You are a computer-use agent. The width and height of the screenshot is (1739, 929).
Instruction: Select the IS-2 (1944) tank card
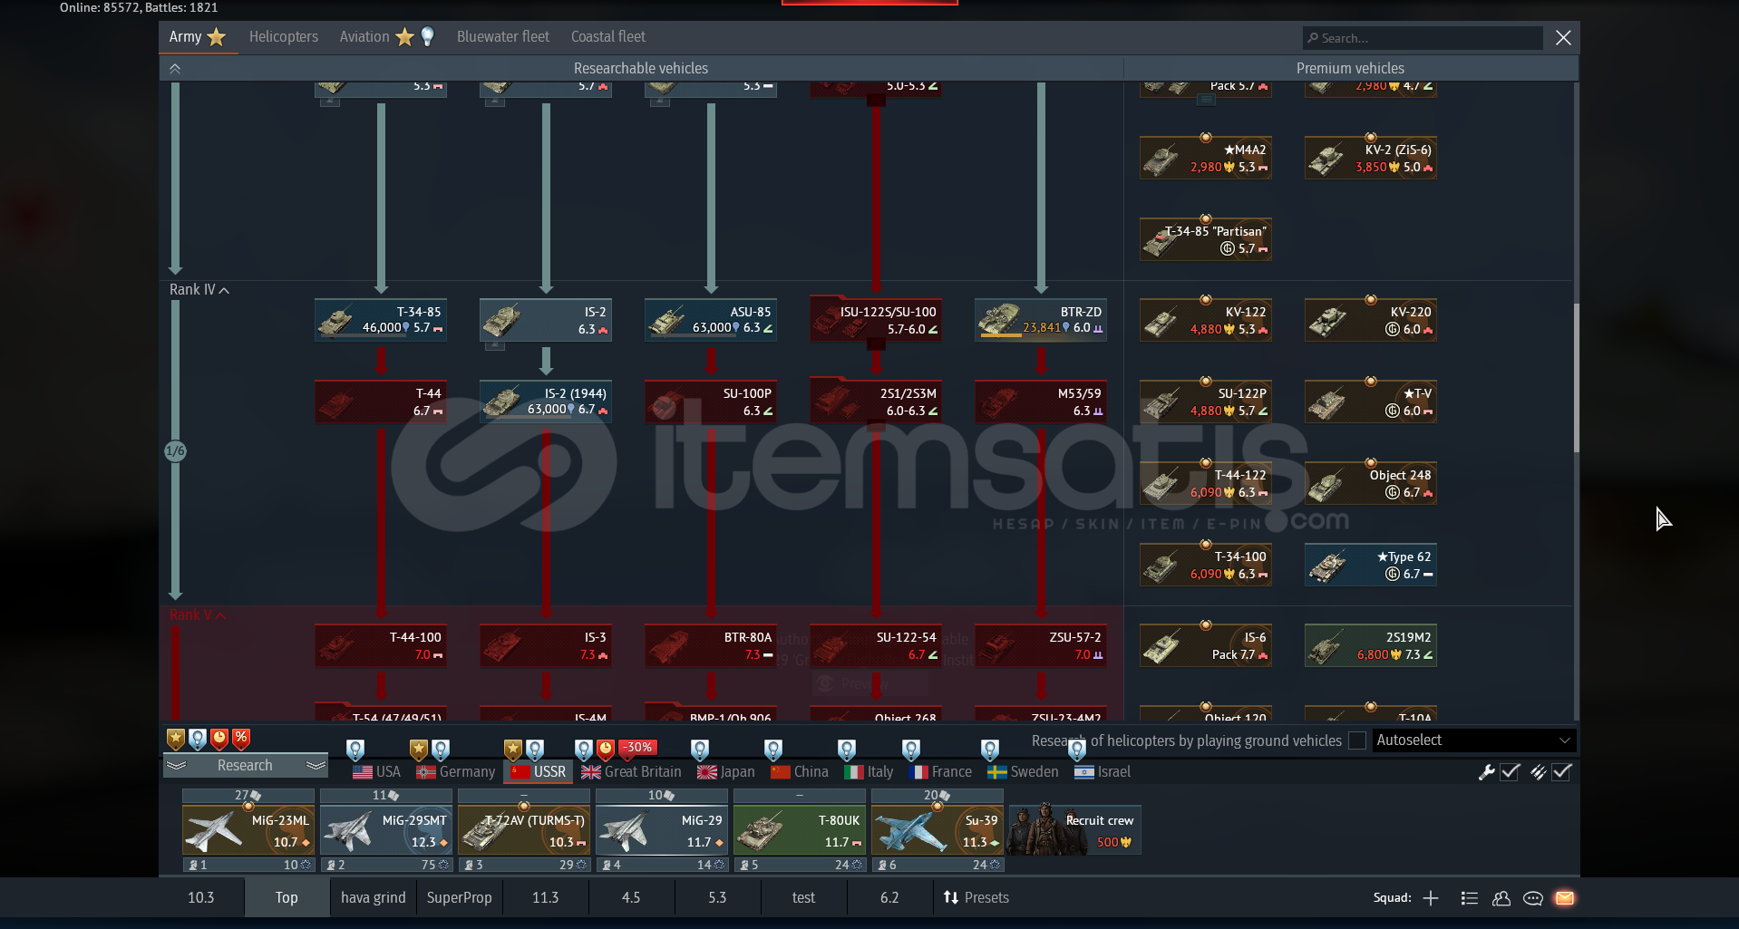546,402
